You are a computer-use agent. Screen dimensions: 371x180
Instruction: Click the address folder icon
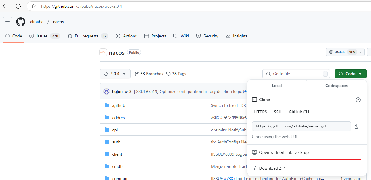tap(107, 118)
